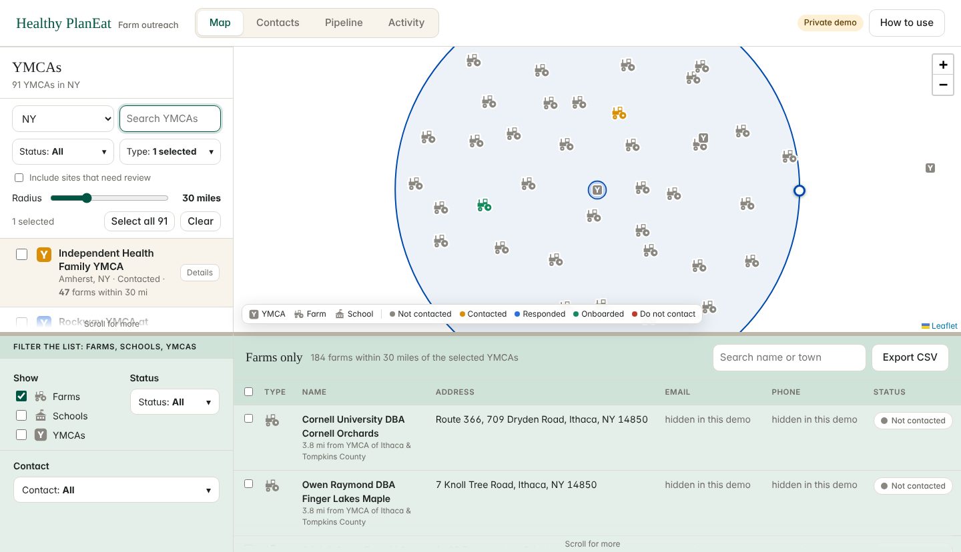Zoom out the map with minus button

coord(943,85)
